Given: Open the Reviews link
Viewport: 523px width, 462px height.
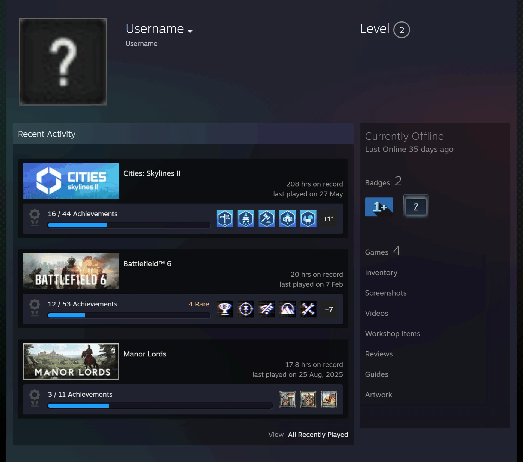Looking at the screenshot, I should tap(379, 354).
